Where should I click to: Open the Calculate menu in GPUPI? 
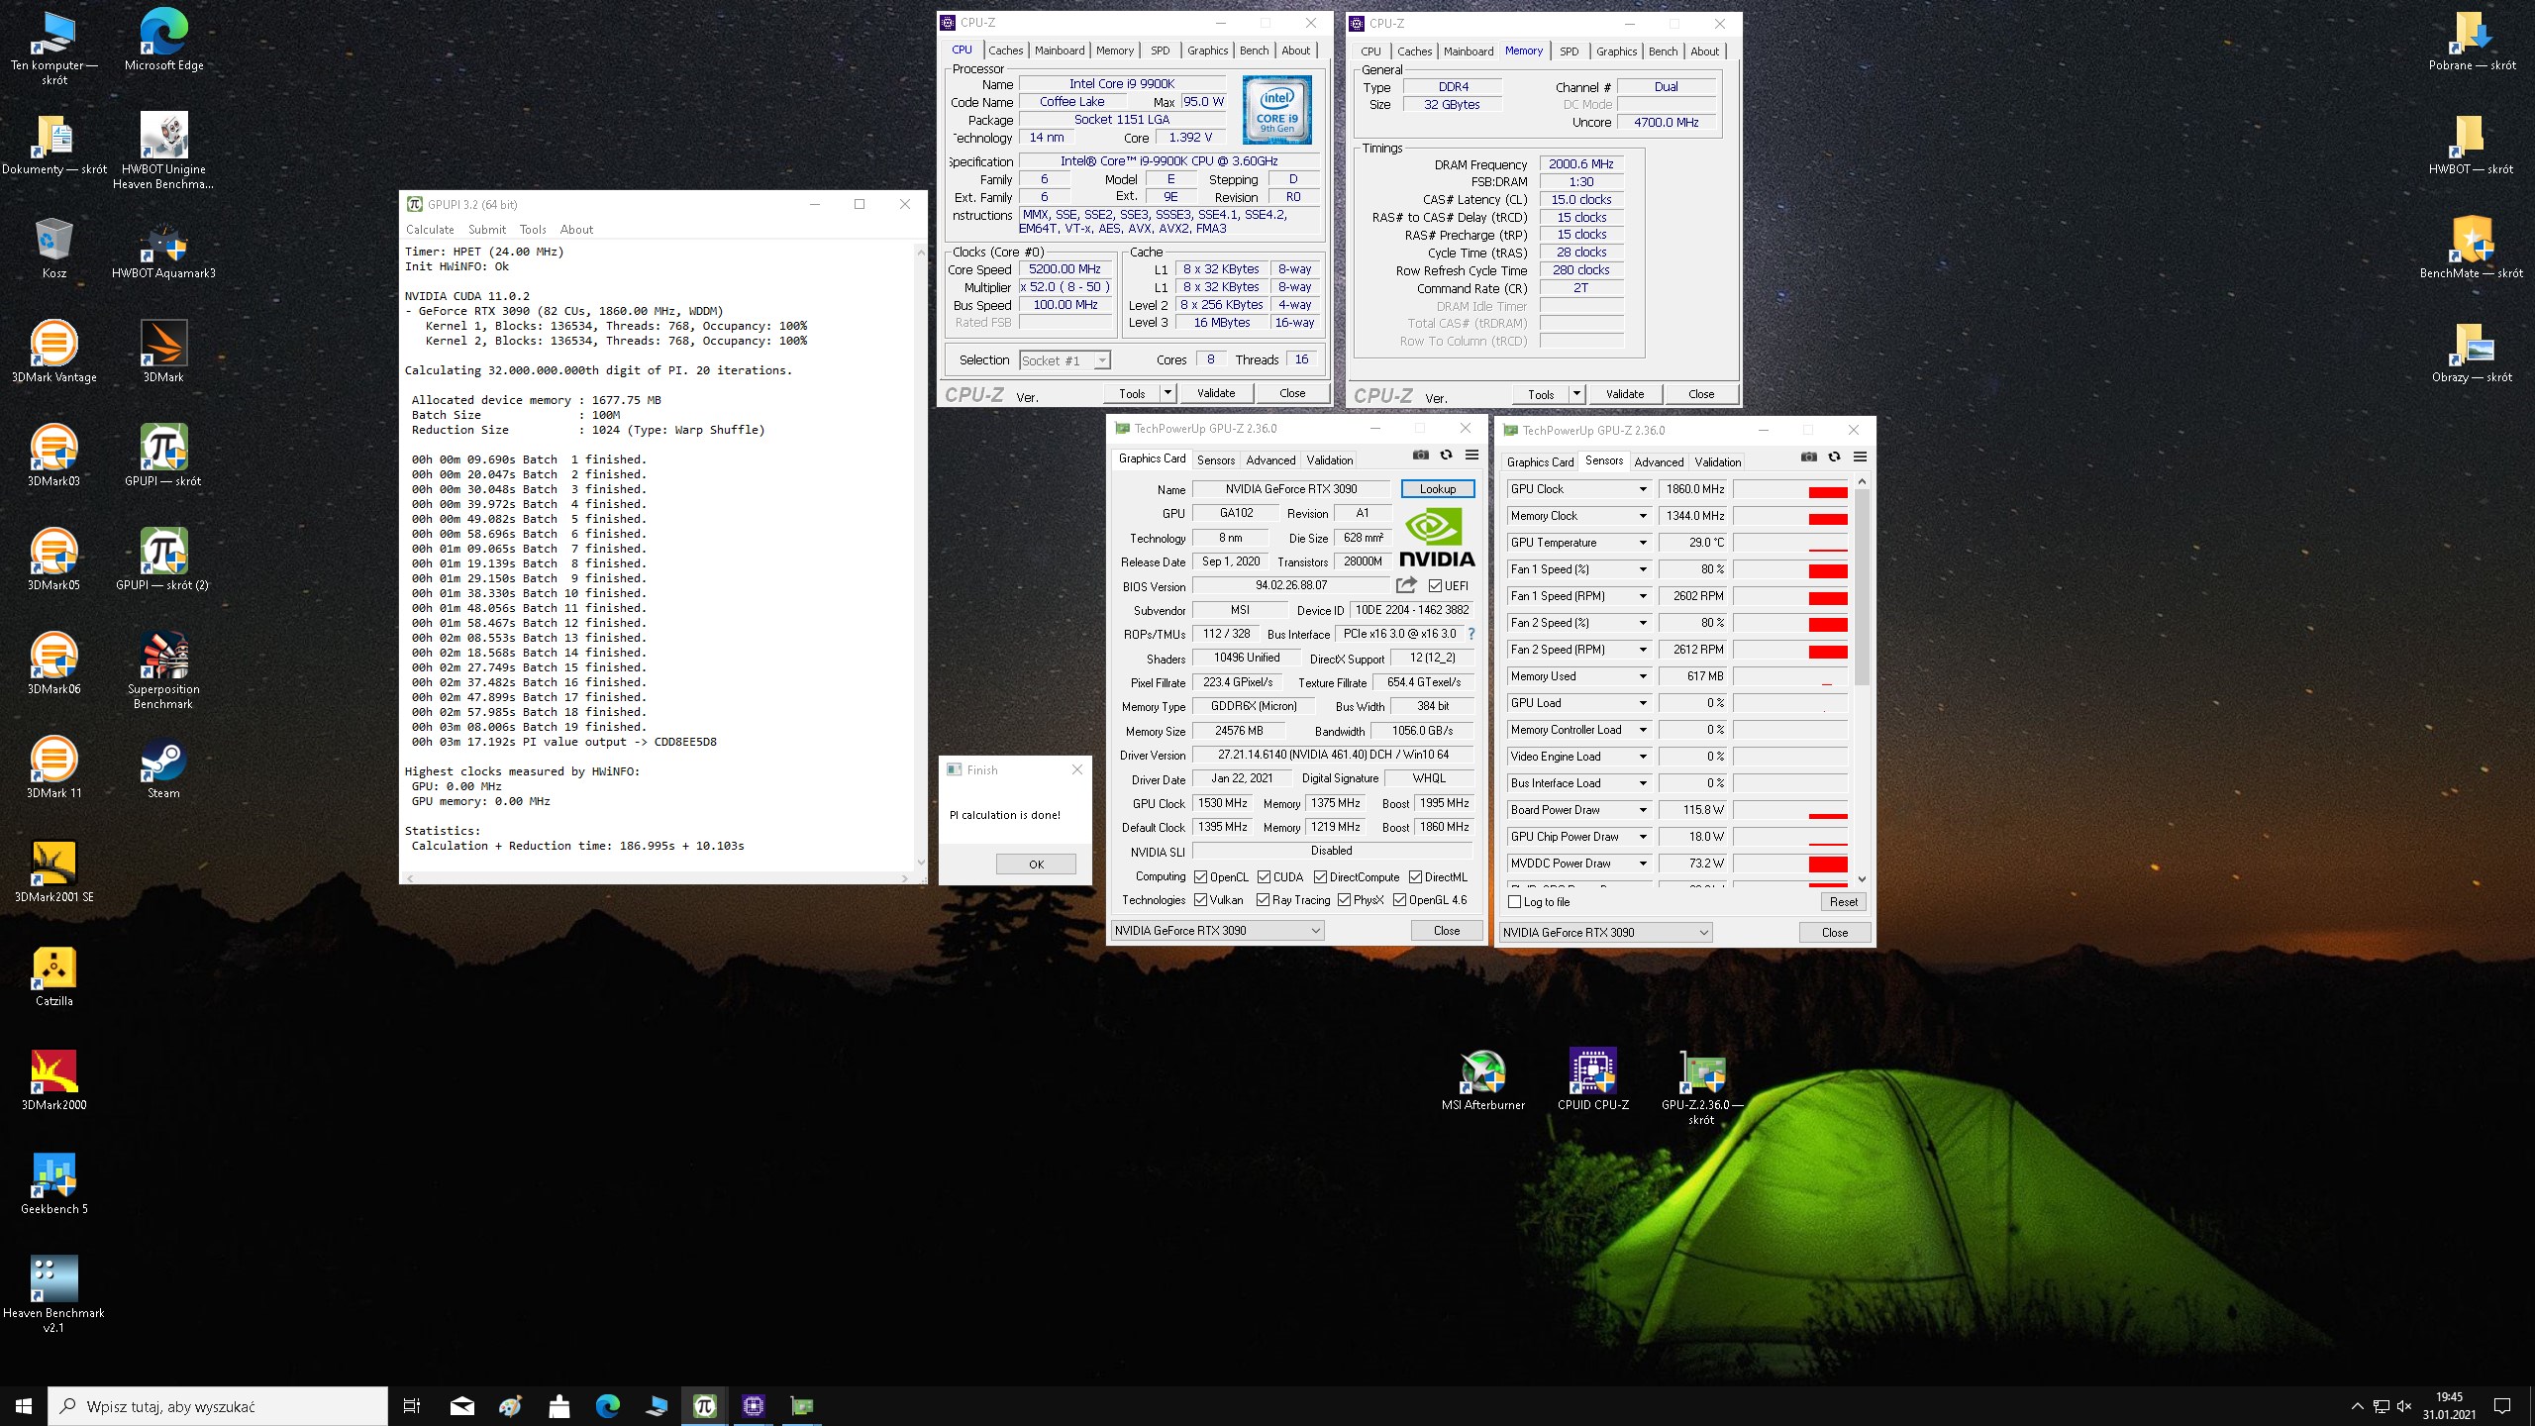click(430, 229)
